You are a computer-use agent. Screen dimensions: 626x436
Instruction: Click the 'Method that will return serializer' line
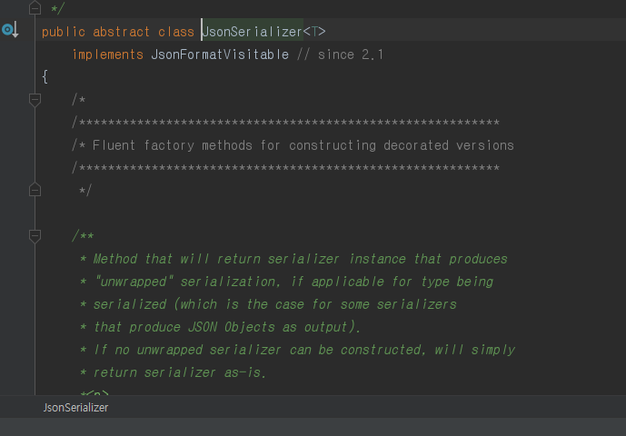click(x=293, y=259)
